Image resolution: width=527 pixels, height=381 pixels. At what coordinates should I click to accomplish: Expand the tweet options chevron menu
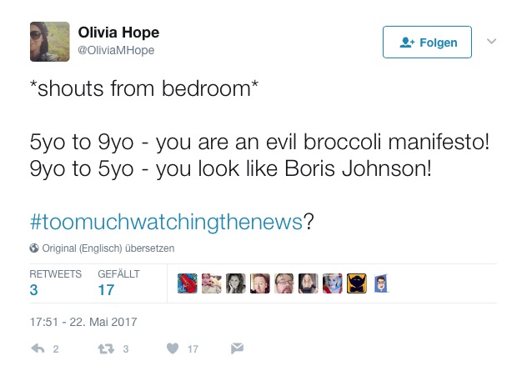(491, 41)
